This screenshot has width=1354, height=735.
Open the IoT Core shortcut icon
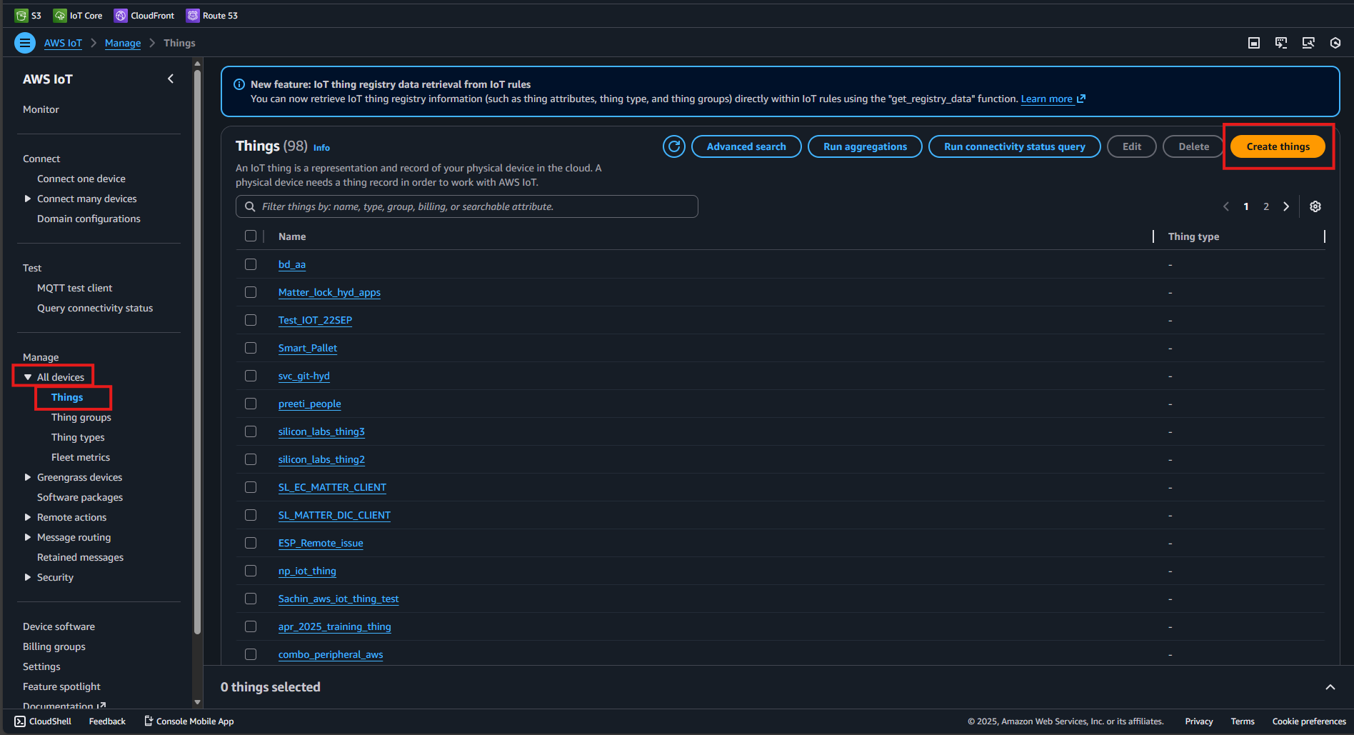pyautogui.click(x=60, y=16)
